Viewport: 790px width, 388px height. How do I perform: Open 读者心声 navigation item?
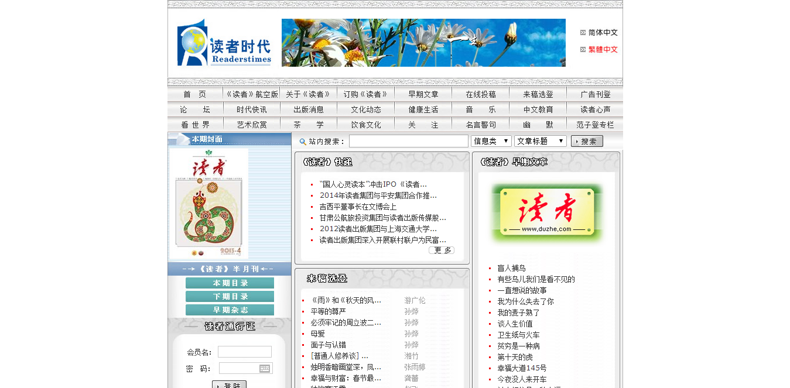tap(595, 109)
